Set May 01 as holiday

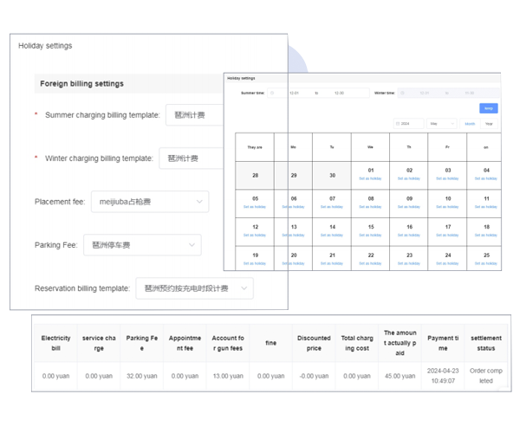pyautogui.click(x=371, y=178)
